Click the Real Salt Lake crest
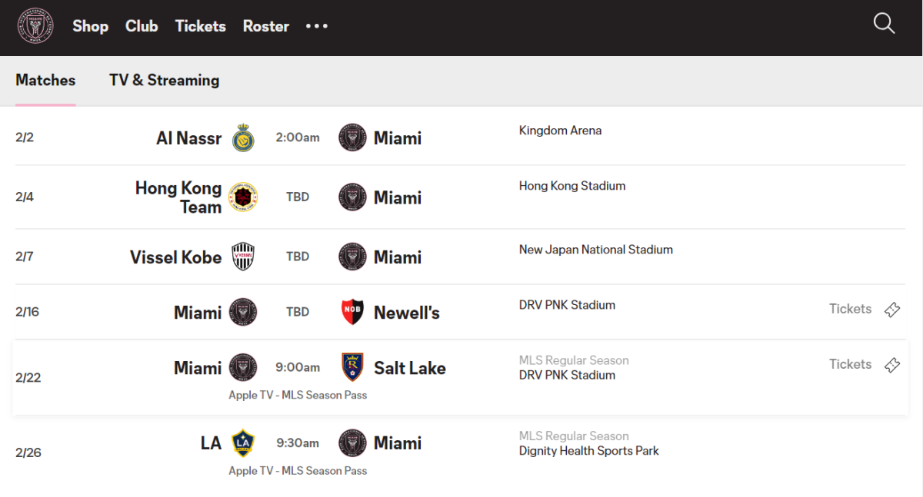The width and height of the screenshot is (923, 497). 352,367
